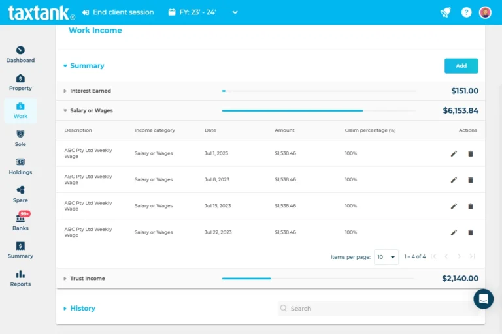The height and width of the screenshot is (334, 502).
Task: Open the Dashboard sidebar icon
Action: coord(20,50)
